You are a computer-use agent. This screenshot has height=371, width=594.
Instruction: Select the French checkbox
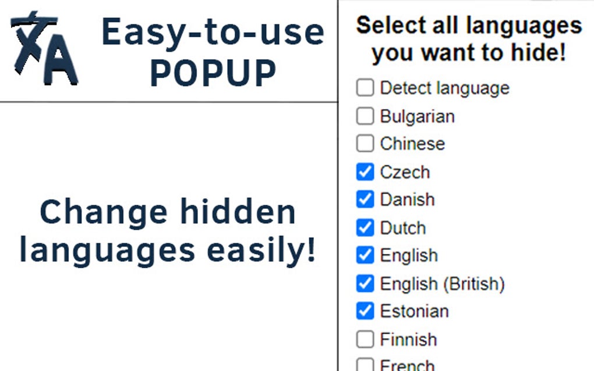[x=365, y=365]
